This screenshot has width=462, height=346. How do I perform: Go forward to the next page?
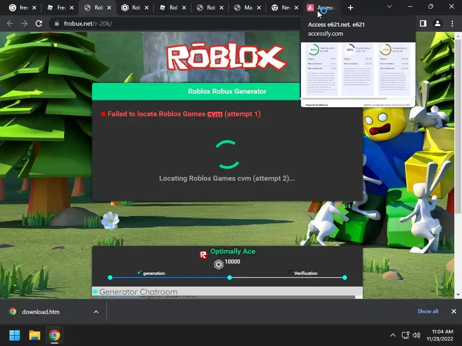coord(24,23)
